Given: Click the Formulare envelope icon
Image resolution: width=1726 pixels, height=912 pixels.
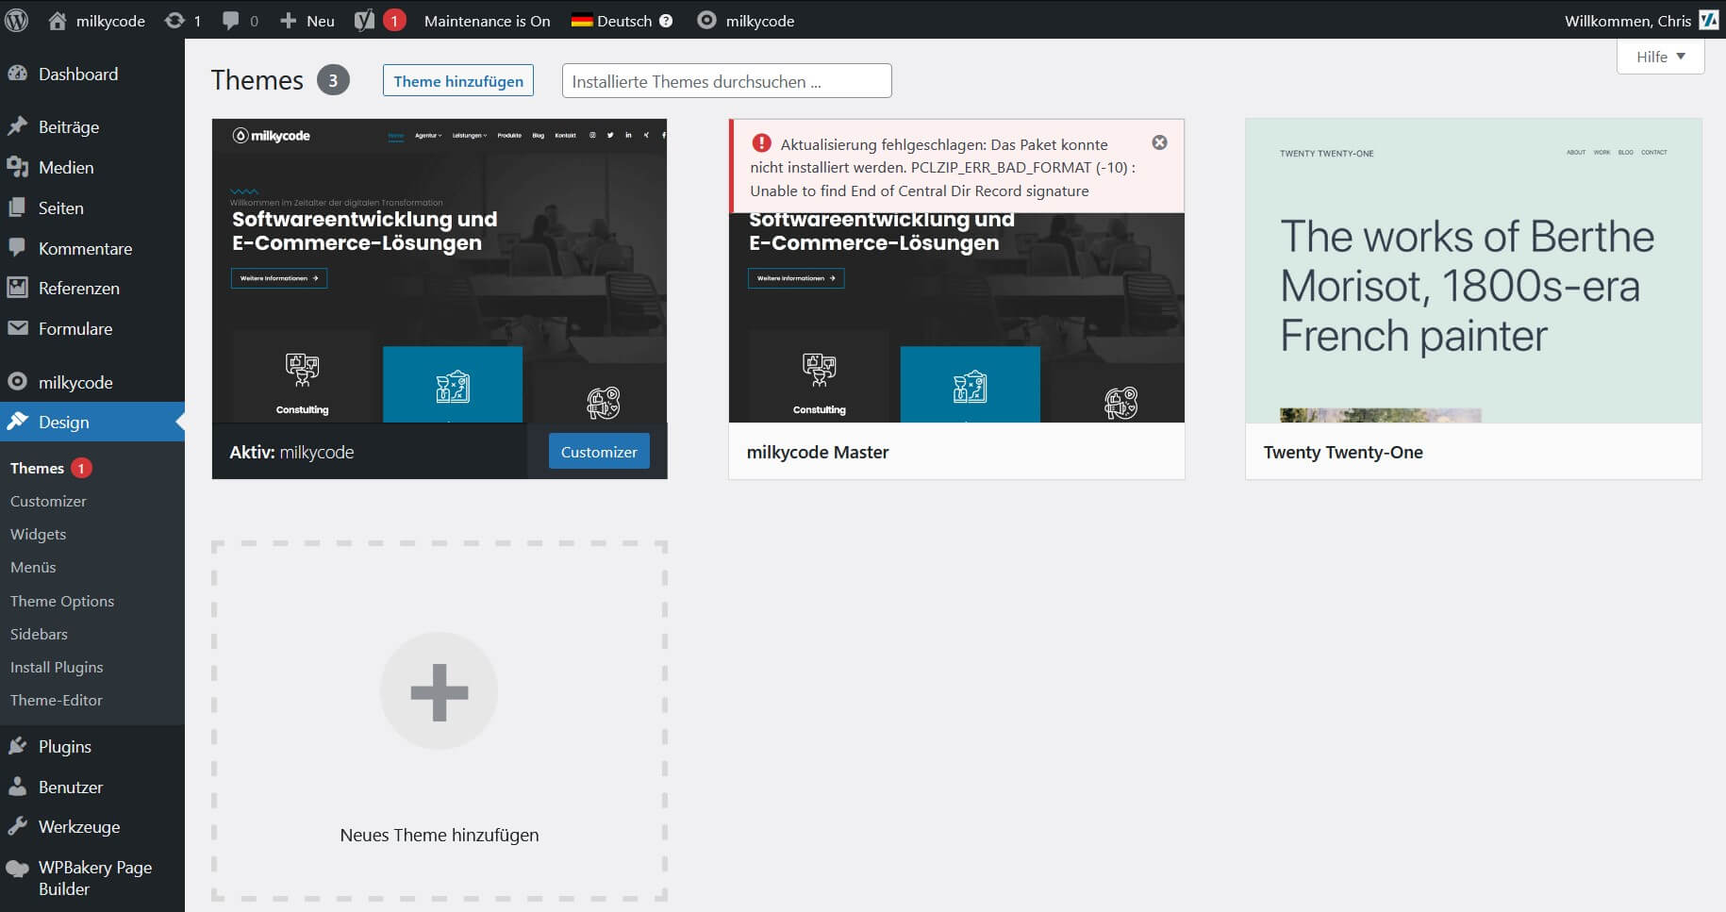Looking at the screenshot, I should pos(17,328).
